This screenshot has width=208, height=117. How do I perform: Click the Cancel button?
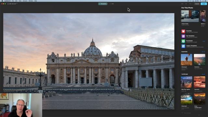point(197,4)
